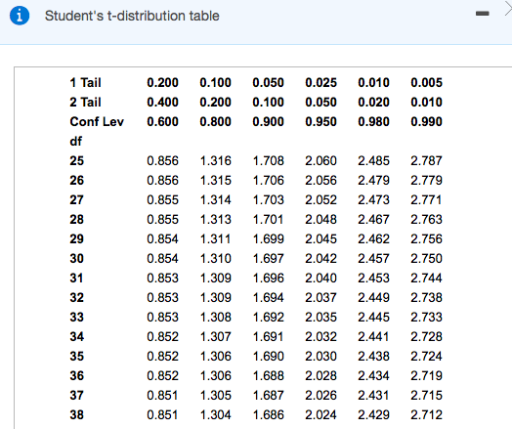Viewport: 512px width, 429px height.
Task: Click the Student's t-distribution table title
Action: (132, 16)
